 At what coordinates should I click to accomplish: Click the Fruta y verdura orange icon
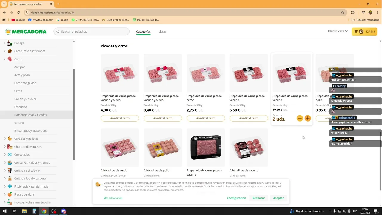click(x=10, y=194)
